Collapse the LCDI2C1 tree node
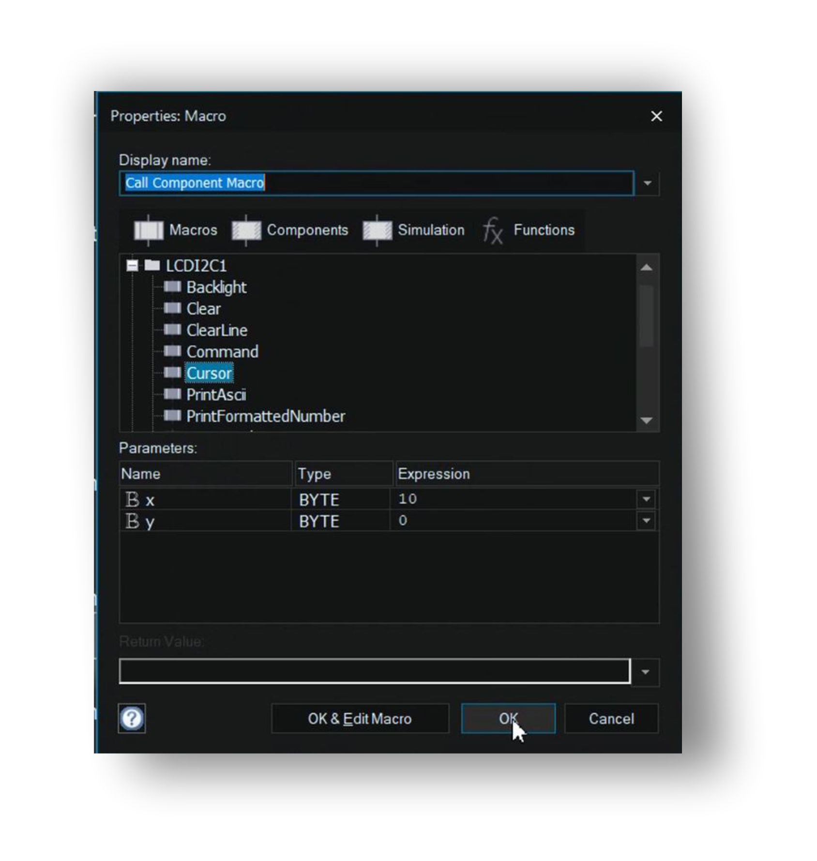 (x=132, y=265)
